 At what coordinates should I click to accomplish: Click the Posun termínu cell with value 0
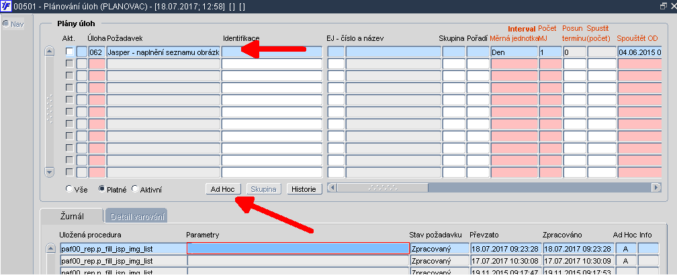[x=574, y=52]
